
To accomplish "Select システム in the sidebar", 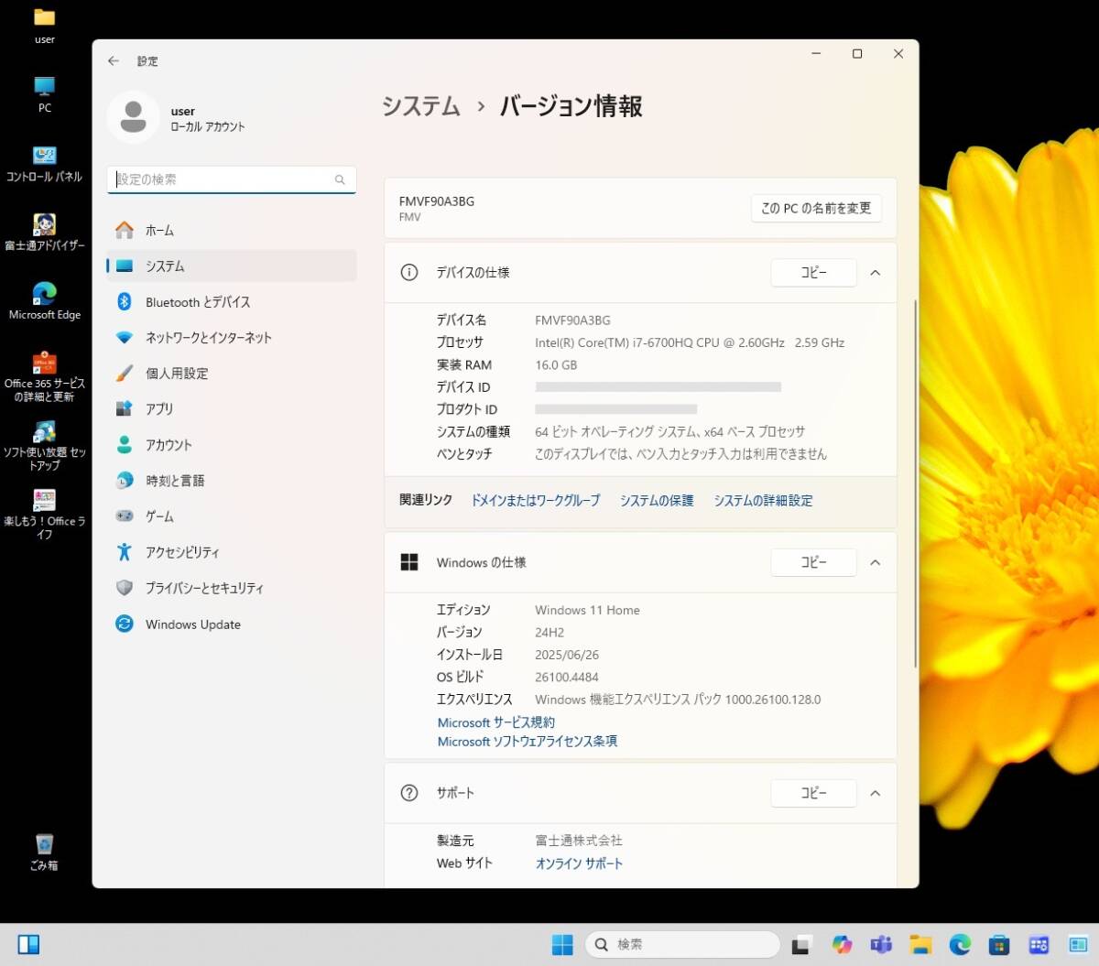I will [x=232, y=266].
